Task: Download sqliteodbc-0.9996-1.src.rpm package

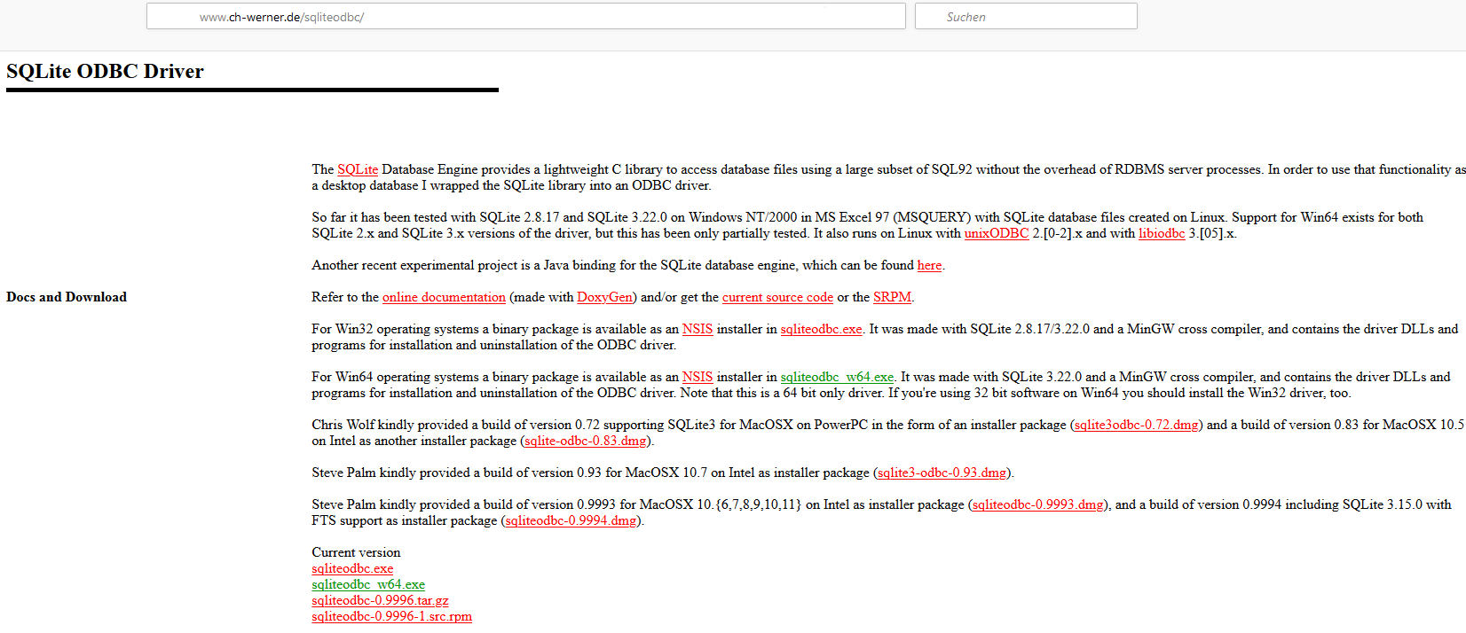Action: click(391, 616)
